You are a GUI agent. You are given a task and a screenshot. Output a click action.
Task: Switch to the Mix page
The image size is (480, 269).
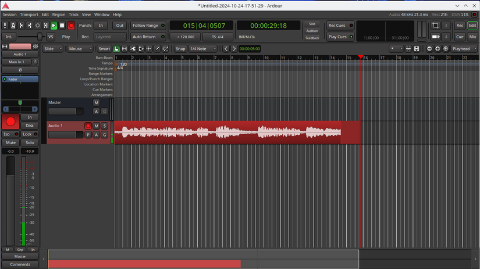[472, 37]
